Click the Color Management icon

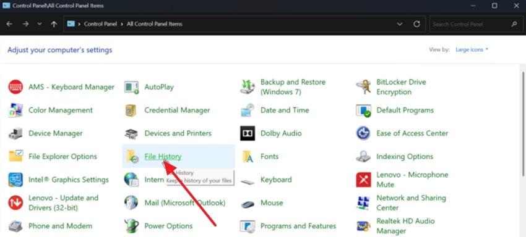15,110
